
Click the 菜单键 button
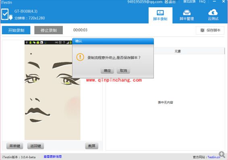point(15,146)
